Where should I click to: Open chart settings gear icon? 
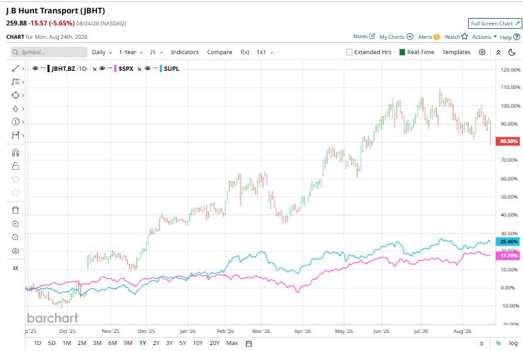tap(482, 52)
